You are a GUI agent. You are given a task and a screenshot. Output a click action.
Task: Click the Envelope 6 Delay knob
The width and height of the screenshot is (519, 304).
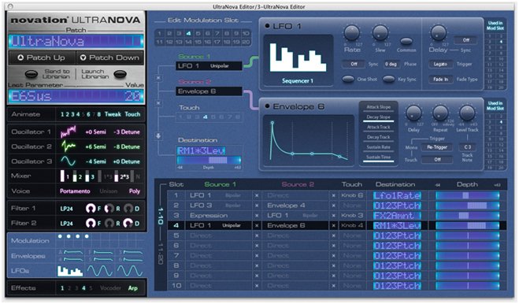click(x=413, y=113)
